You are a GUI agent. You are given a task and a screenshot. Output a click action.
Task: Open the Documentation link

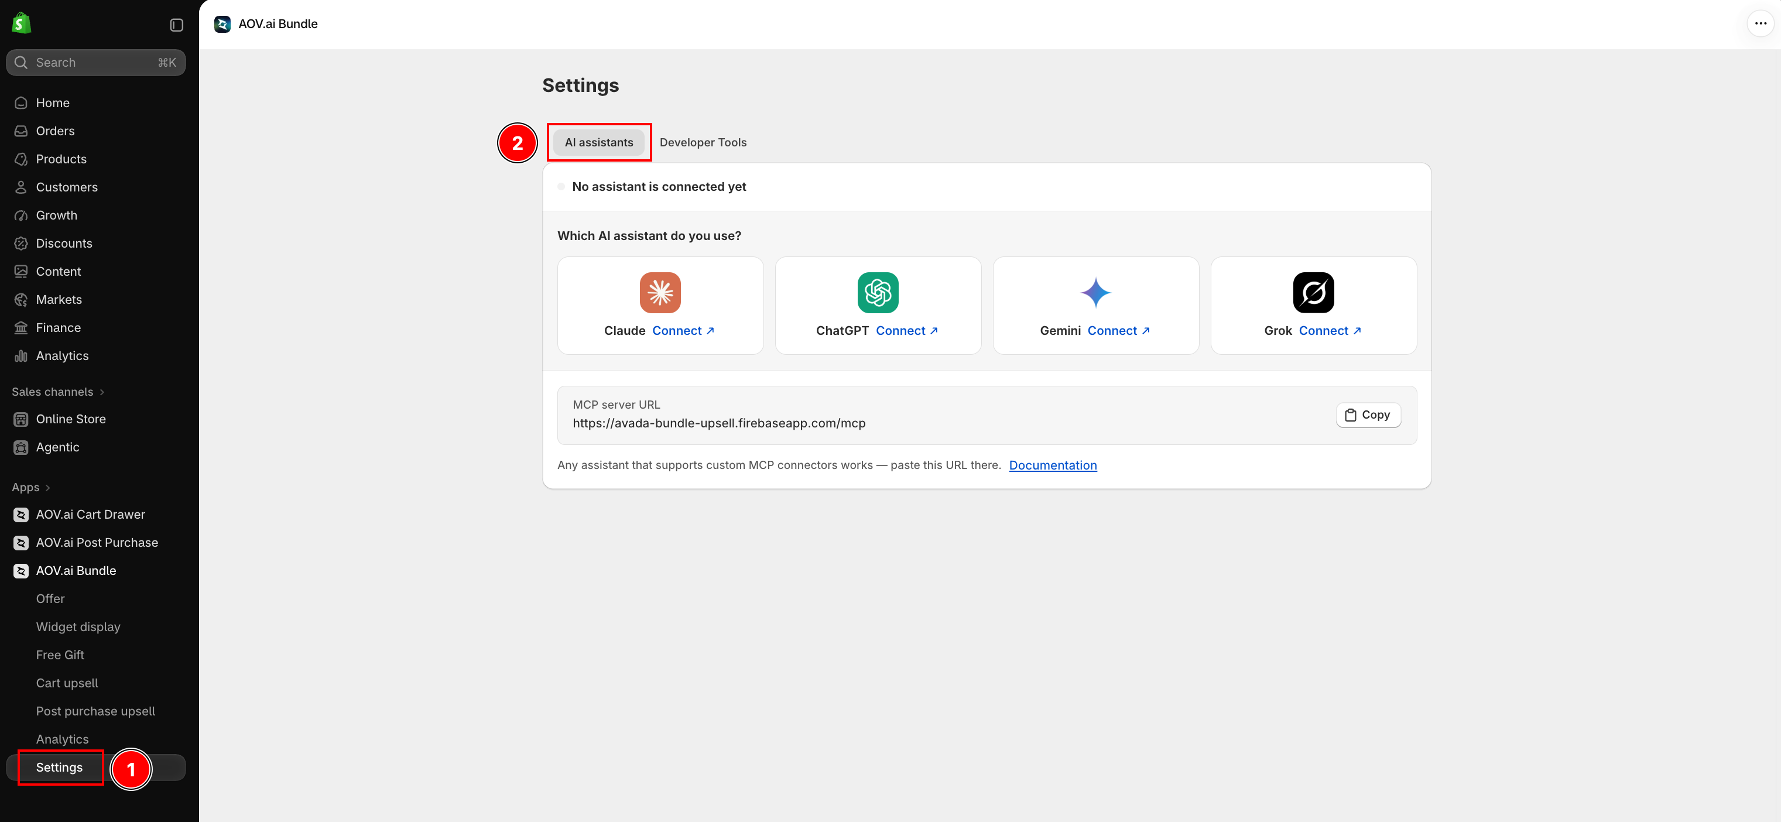(1052, 465)
